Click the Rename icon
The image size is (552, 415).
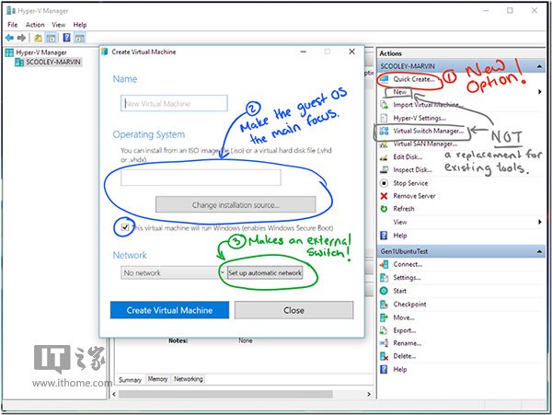pos(384,343)
